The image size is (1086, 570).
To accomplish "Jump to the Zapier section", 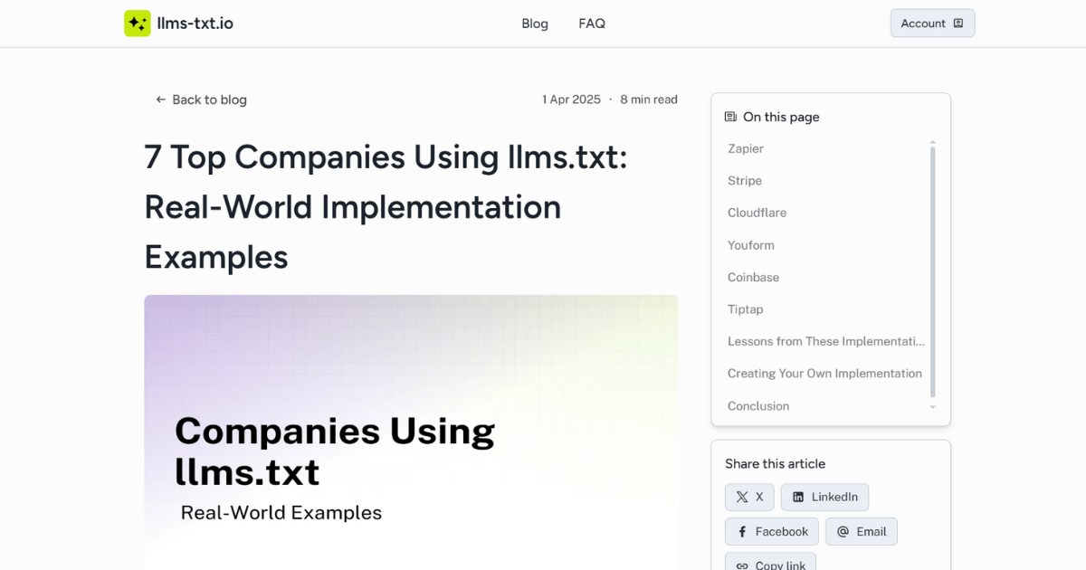I will coord(746,148).
